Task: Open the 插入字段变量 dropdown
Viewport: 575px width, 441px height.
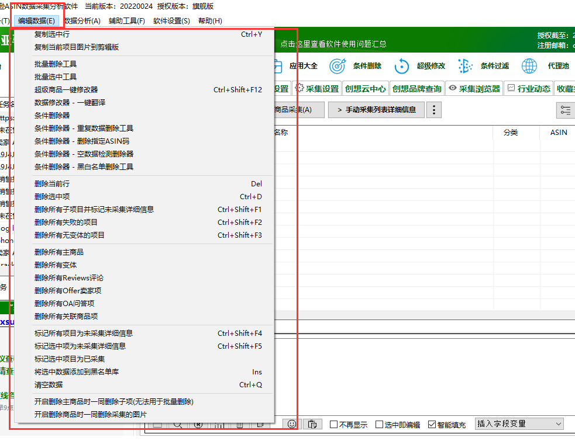Action: click(519, 424)
